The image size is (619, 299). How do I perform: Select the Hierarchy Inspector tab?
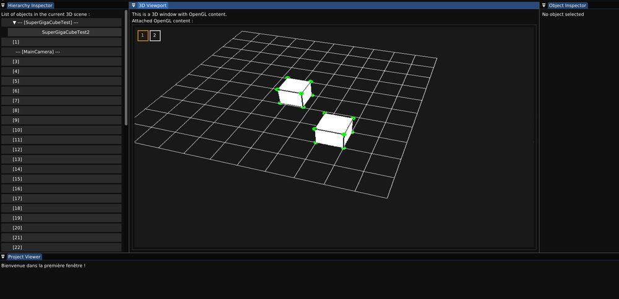(x=30, y=6)
